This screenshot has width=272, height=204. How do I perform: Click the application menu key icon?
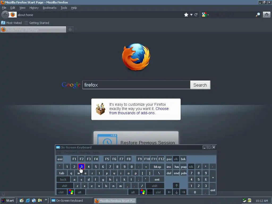[x=150, y=192]
